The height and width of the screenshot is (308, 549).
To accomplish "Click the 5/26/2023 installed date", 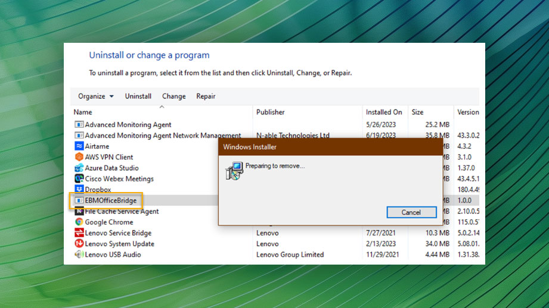I will point(380,125).
